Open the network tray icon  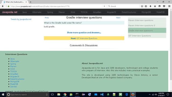[x=153, y=95]
